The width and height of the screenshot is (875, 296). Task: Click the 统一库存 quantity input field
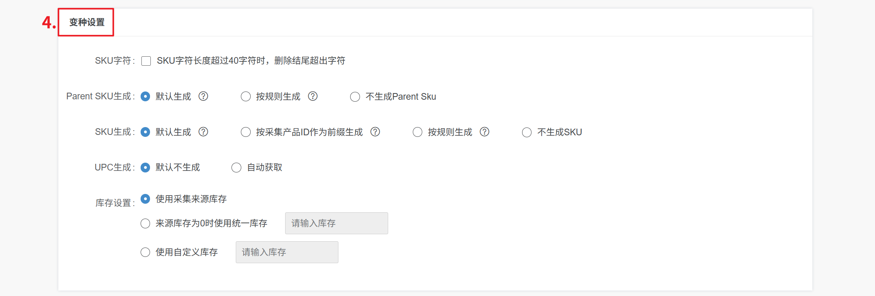(336, 223)
